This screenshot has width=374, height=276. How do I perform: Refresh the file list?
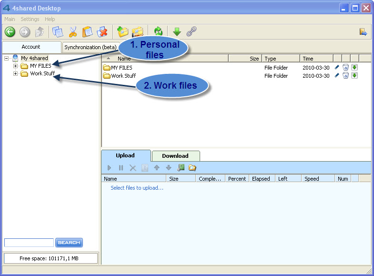[x=158, y=31]
